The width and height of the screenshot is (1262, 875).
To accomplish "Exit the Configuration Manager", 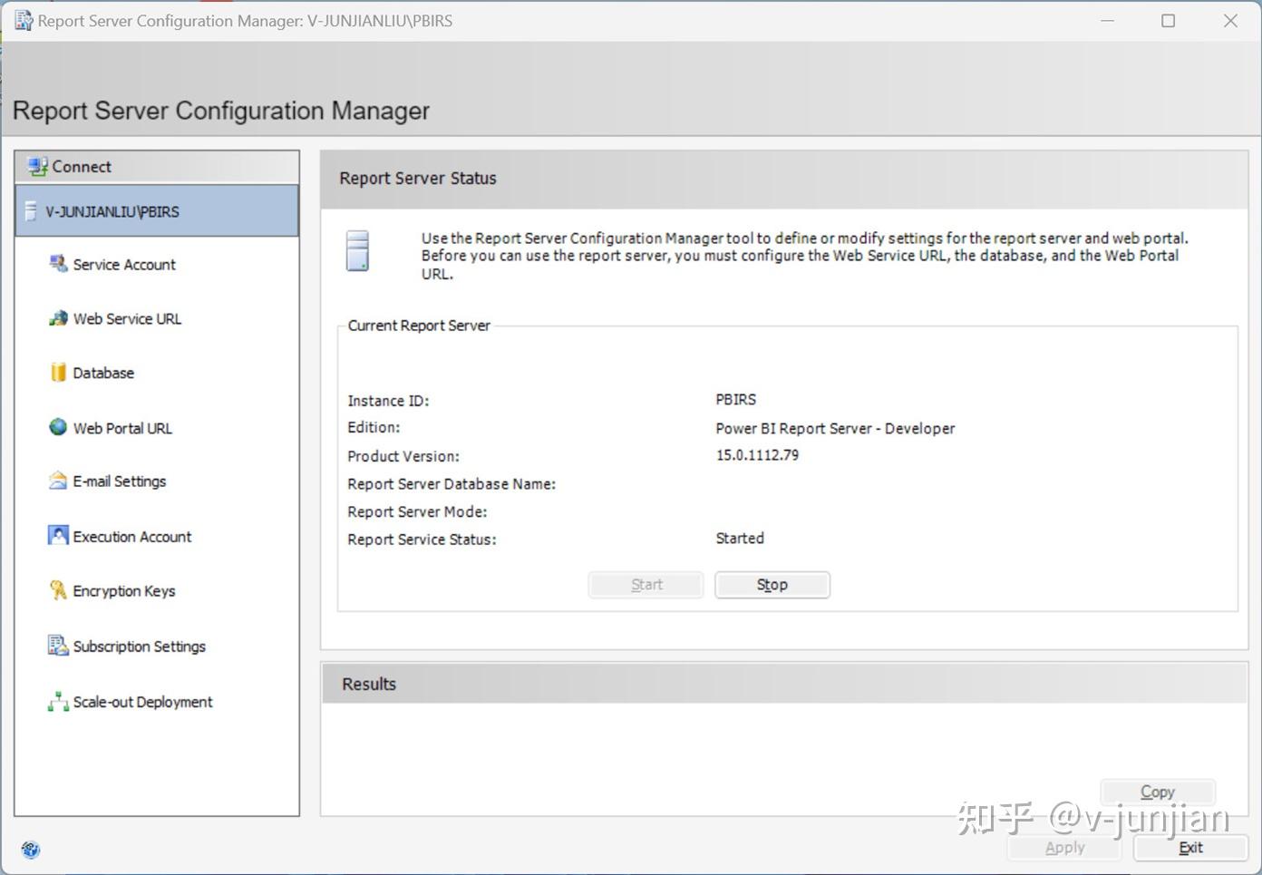I will click(1190, 847).
